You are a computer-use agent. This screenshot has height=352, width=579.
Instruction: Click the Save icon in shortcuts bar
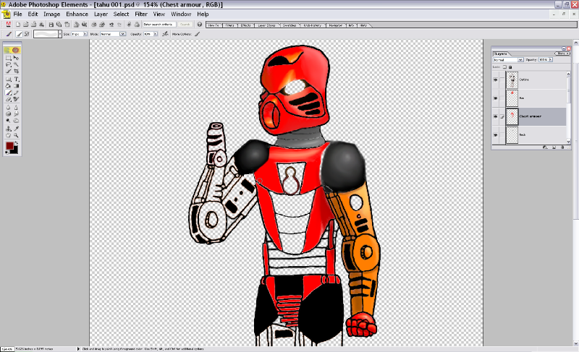51,25
